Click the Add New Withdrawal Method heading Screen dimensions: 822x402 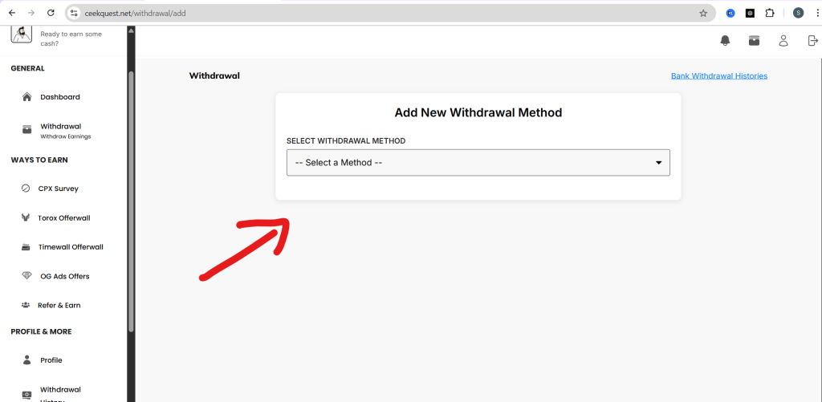point(478,112)
